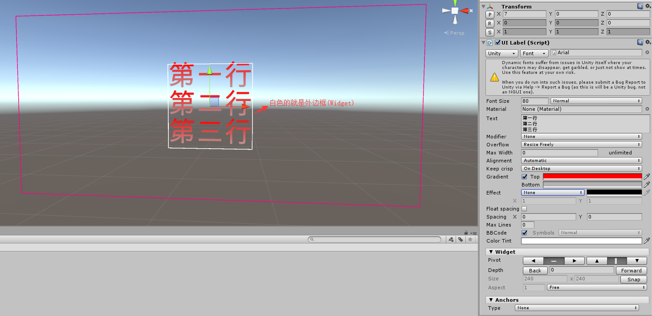Collapse the Anchors section header
The height and width of the screenshot is (316, 652).
(492, 300)
